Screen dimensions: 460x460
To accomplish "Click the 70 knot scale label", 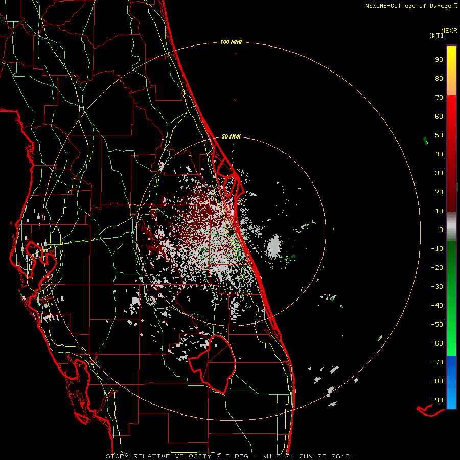I will pos(439,98).
